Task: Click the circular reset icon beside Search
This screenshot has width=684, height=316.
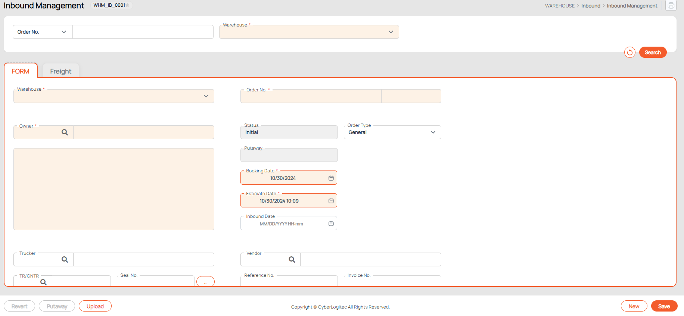Action: pyautogui.click(x=629, y=52)
